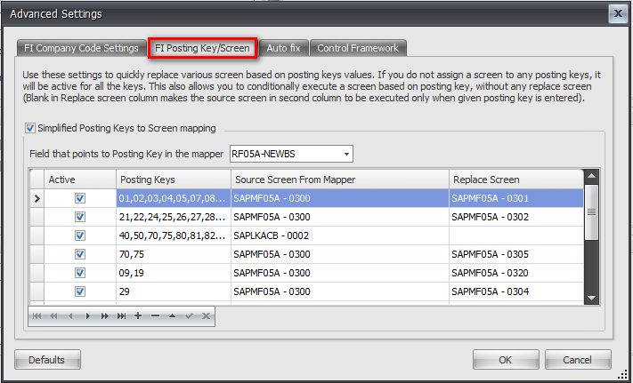Click the Defaults button
The height and width of the screenshot is (383, 633).
47,360
